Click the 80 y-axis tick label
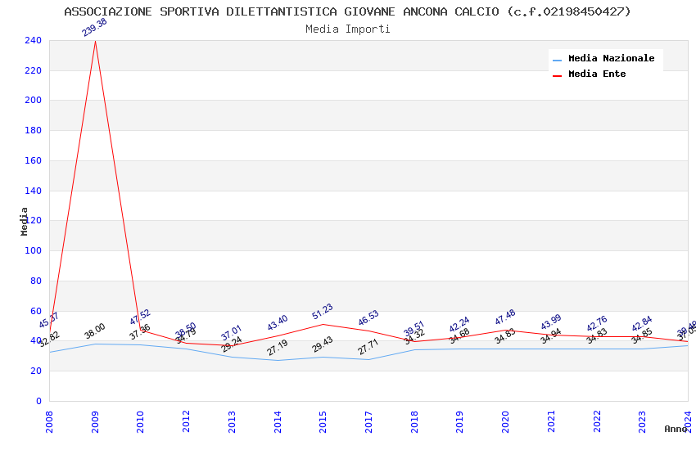Screen dimensions: 696x450 click(36, 281)
